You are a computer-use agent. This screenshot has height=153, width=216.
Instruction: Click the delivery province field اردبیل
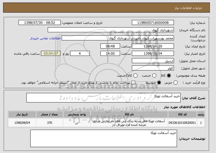pyautogui.click(x=153, y=61)
